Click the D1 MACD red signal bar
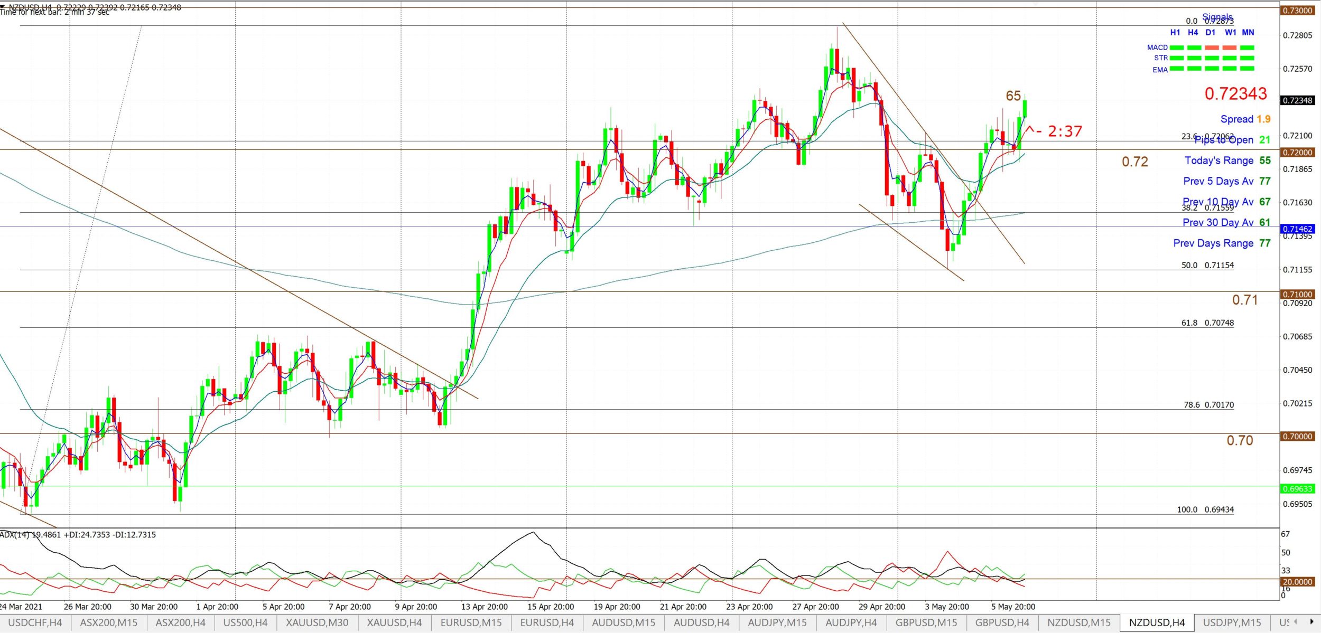1321x633 pixels. (1212, 48)
